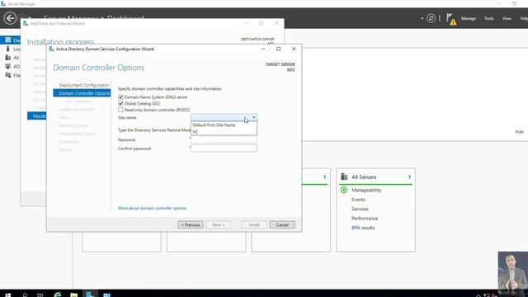Open BPA results in All Servers tile
This screenshot has width=528, height=297.
click(x=363, y=228)
